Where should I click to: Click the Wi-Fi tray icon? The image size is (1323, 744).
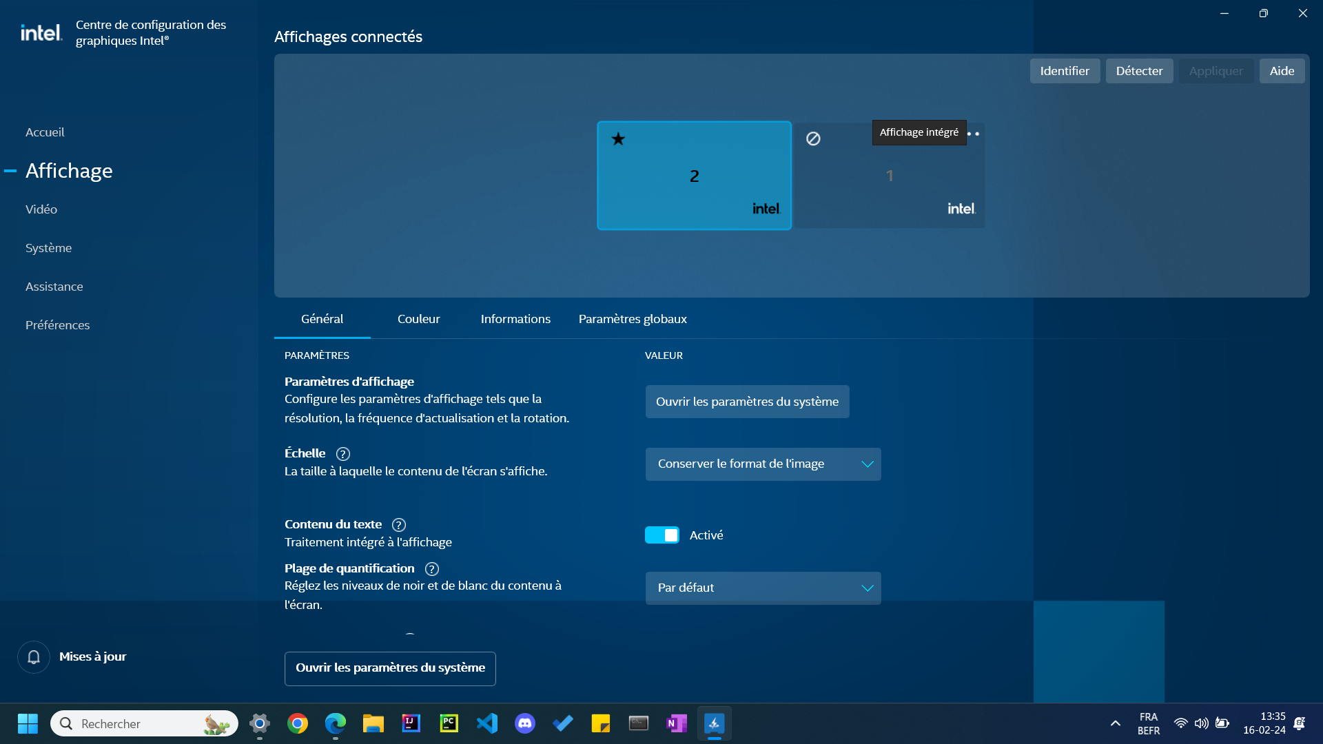click(x=1180, y=723)
